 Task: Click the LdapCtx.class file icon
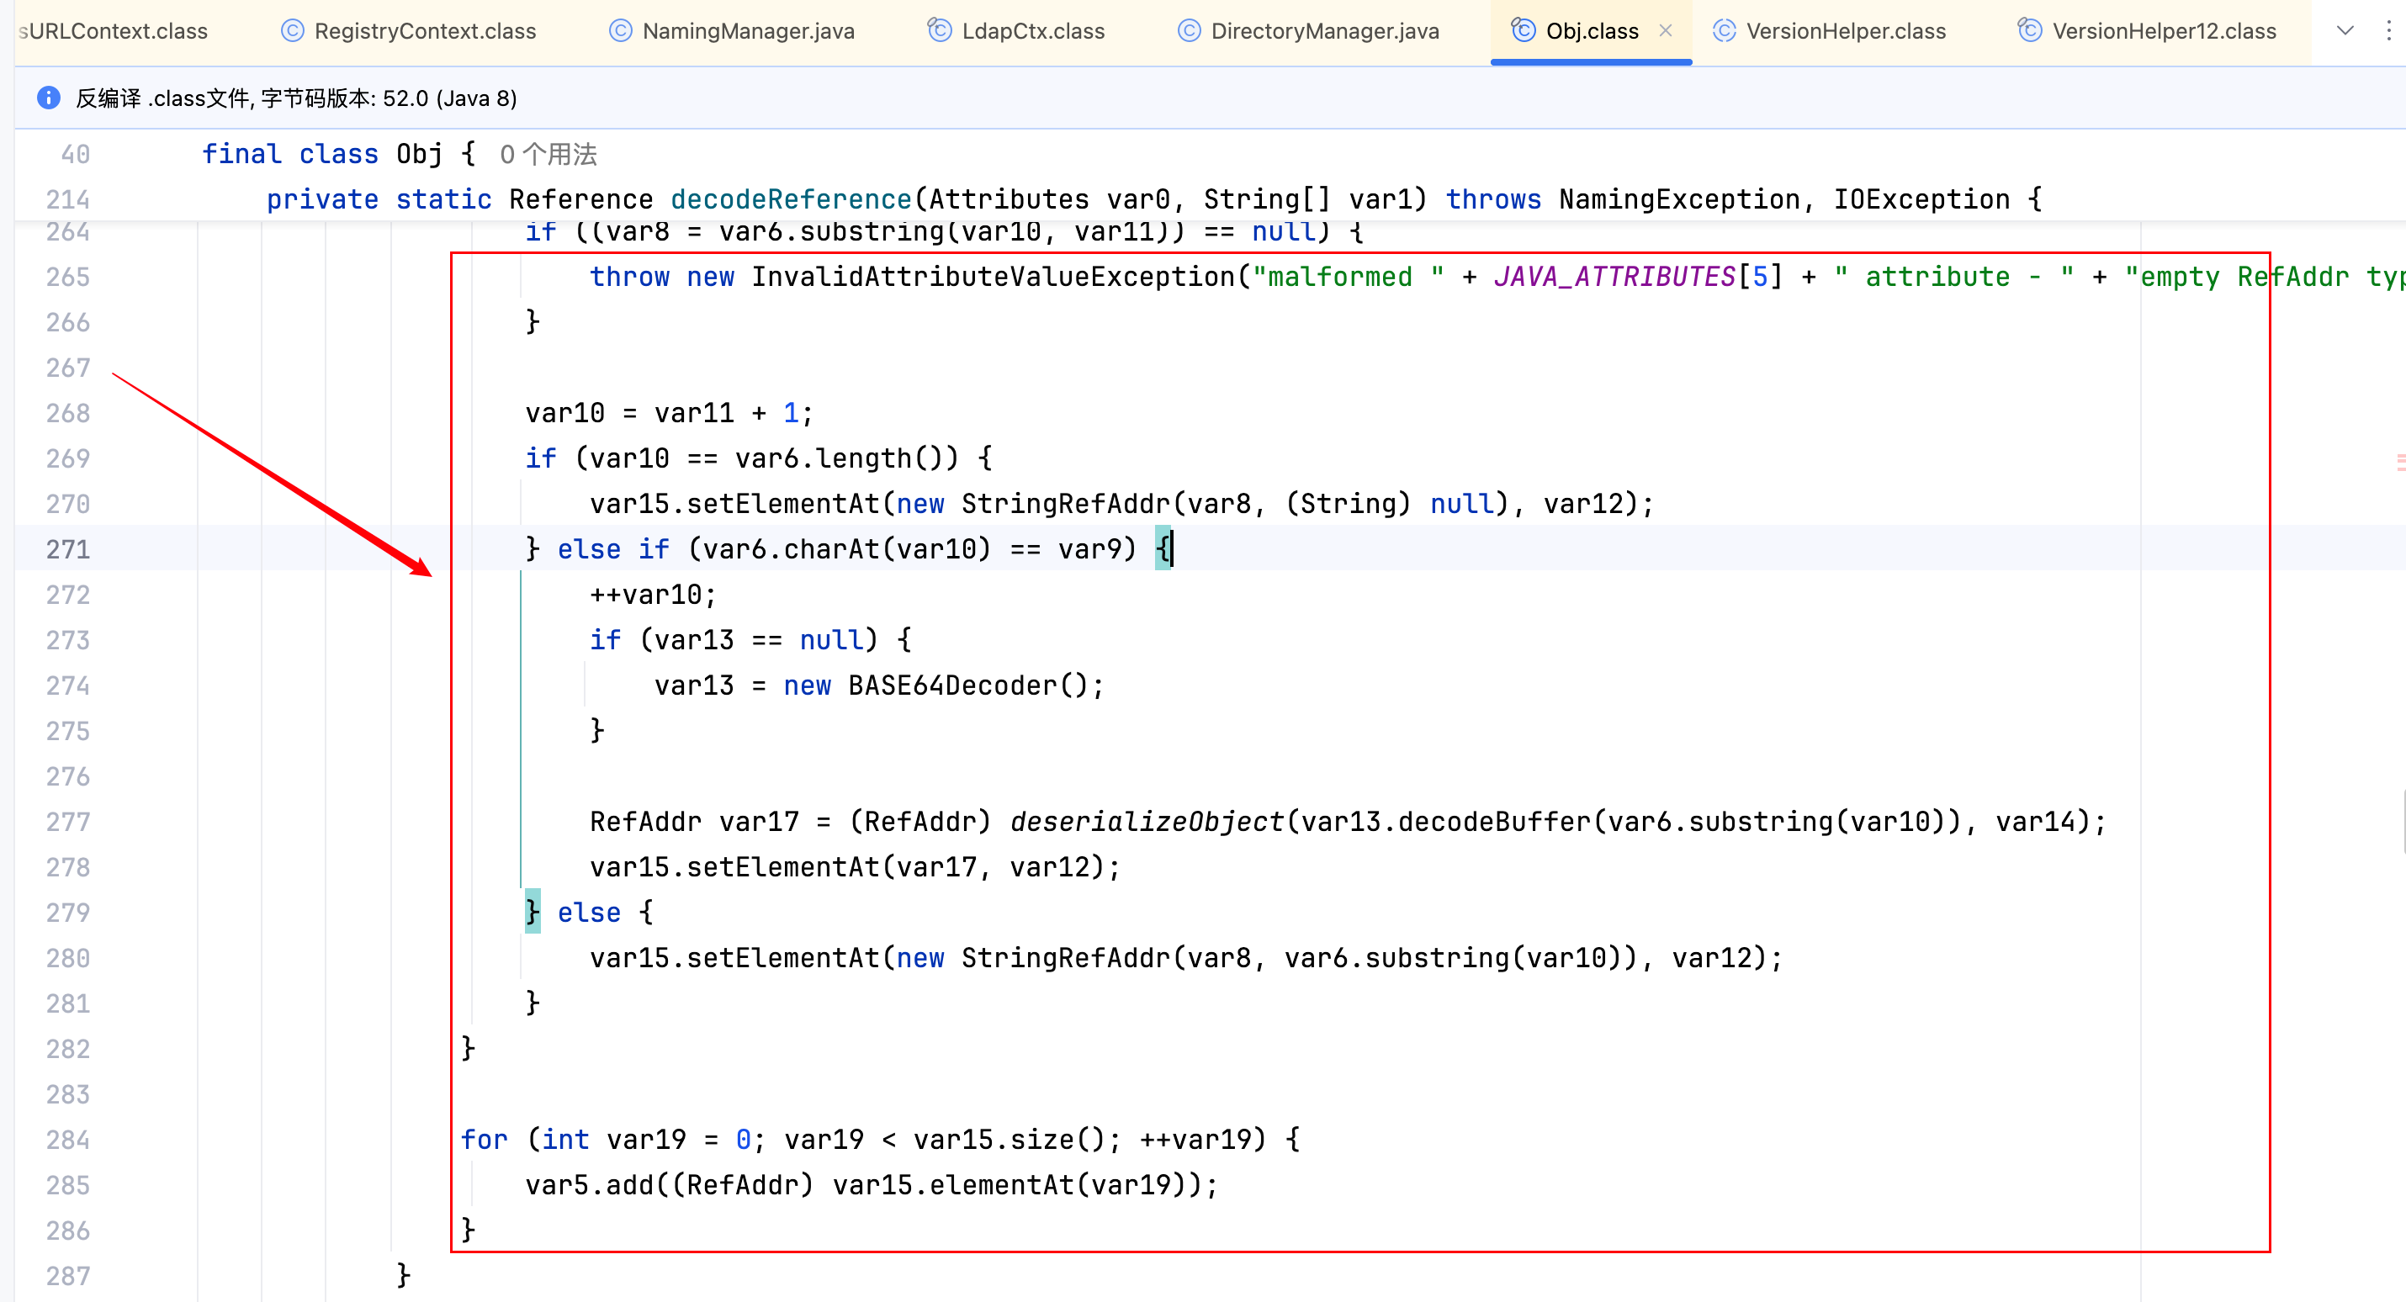click(x=939, y=31)
